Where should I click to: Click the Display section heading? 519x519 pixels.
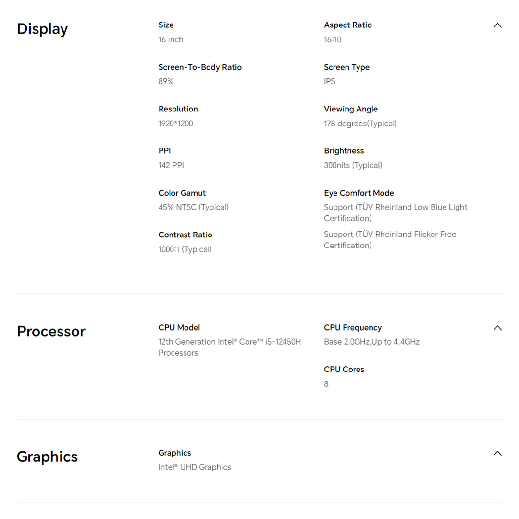(x=42, y=29)
